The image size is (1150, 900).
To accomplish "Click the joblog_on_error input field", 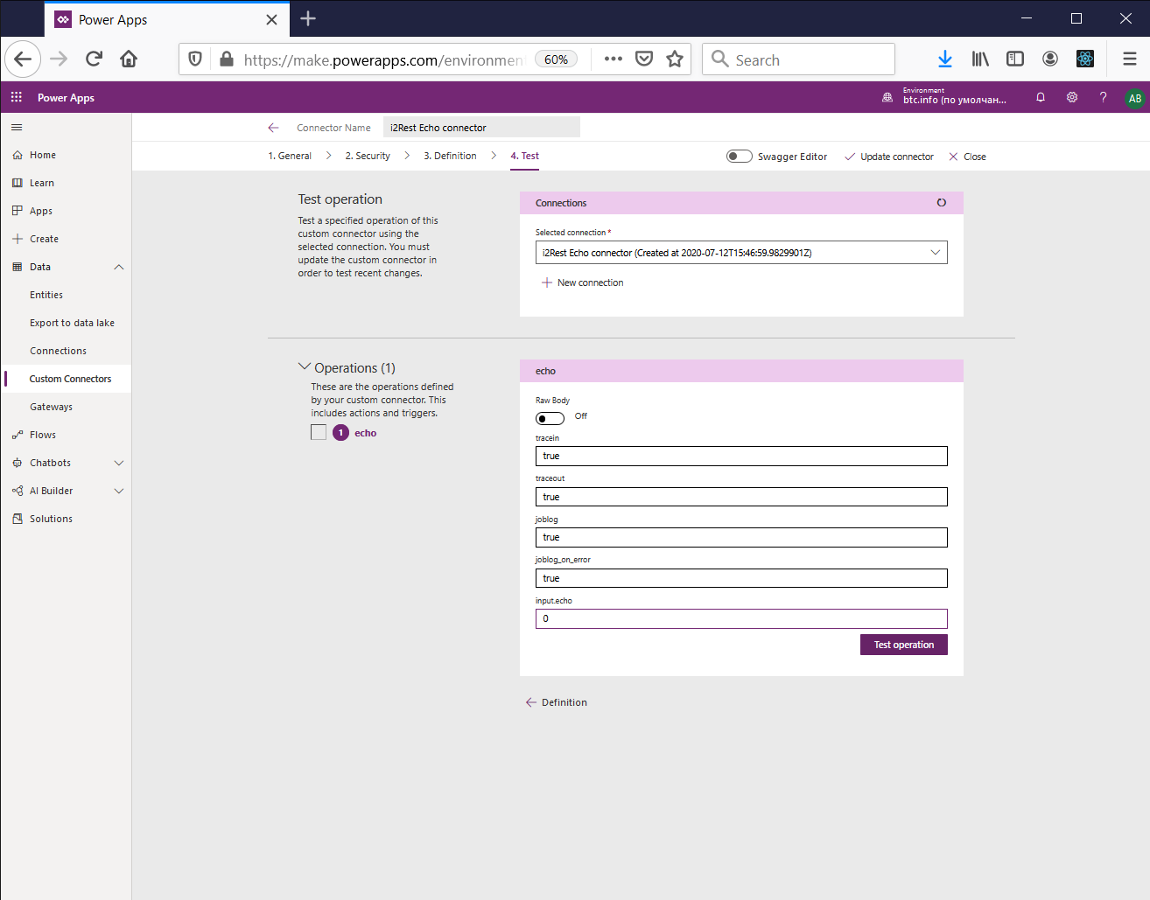I will [741, 578].
